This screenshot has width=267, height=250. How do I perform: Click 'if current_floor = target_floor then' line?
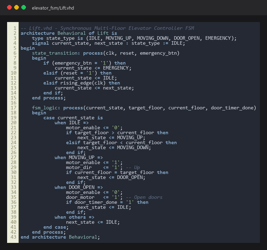pyautogui.click(x=117, y=173)
